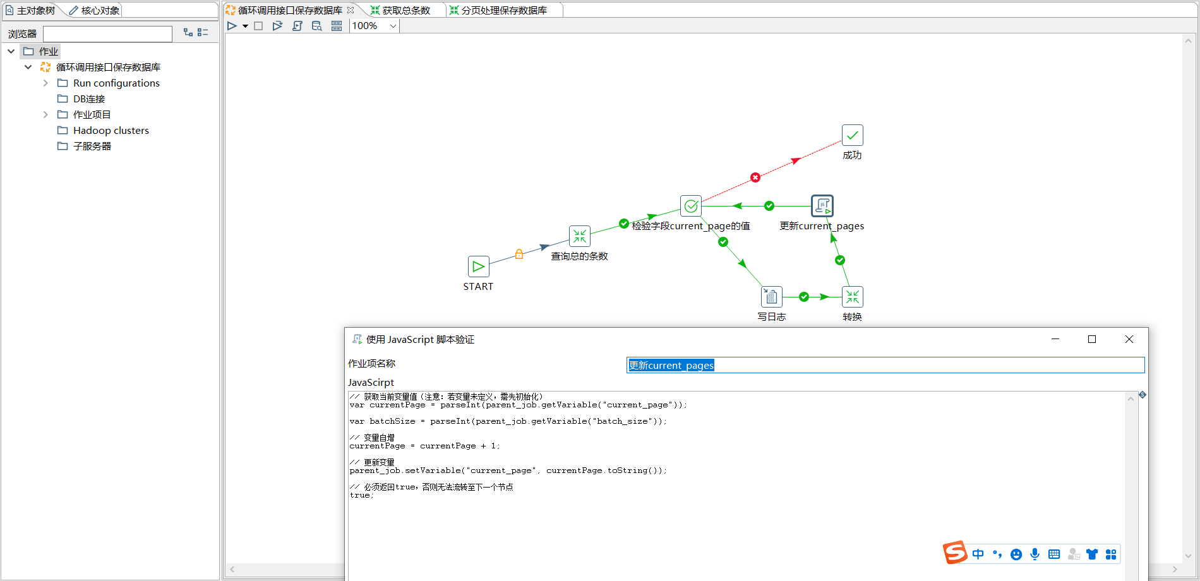Image resolution: width=1200 pixels, height=581 pixels.
Task: Toggle the red false hop condition icon
Action: (755, 177)
